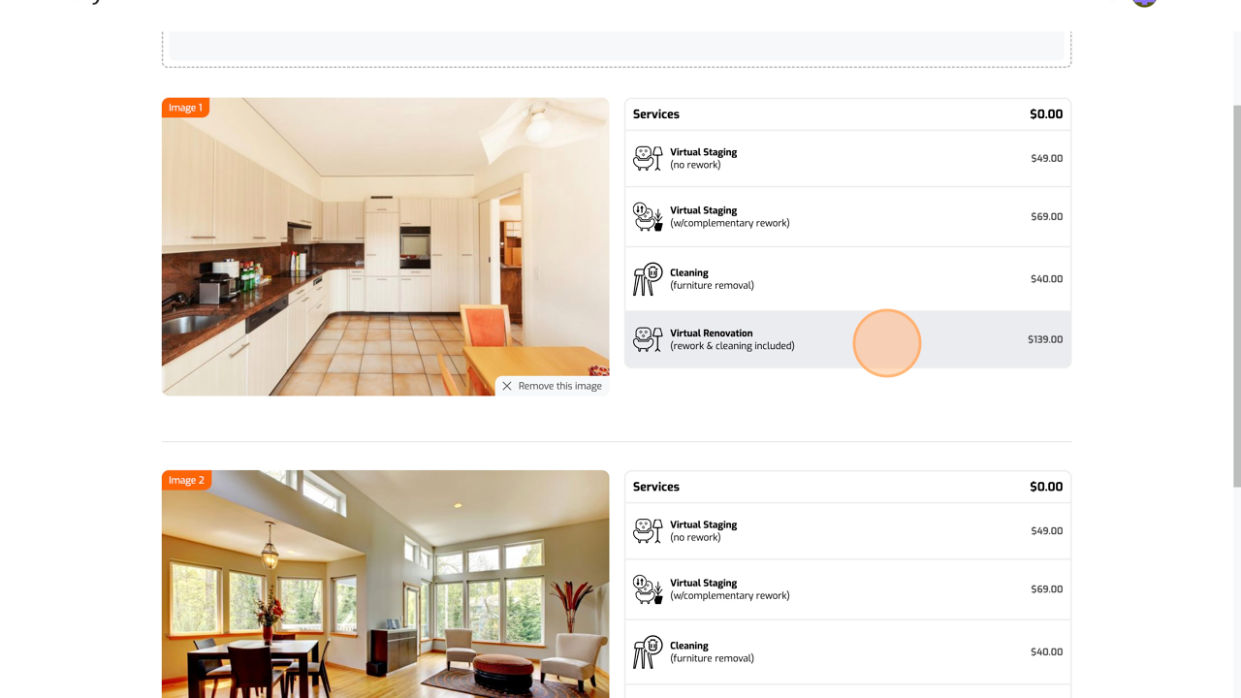Click the orange Image 1 label
This screenshot has width=1241, height=698.
point(185,108)
